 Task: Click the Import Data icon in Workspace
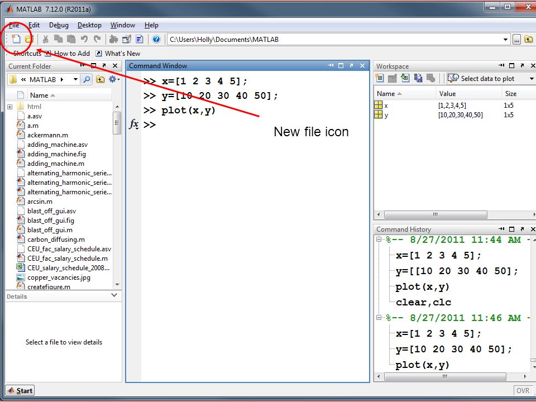coord(405,78)
